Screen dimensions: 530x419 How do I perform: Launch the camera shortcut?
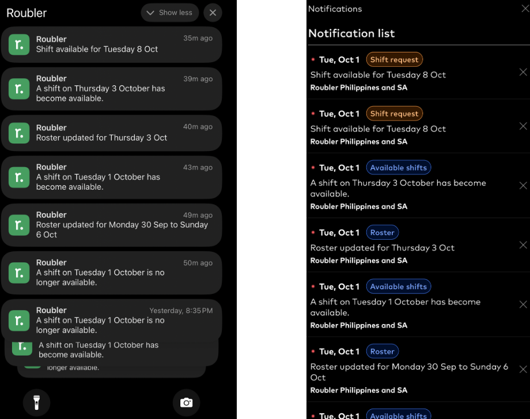pos(186,402)
